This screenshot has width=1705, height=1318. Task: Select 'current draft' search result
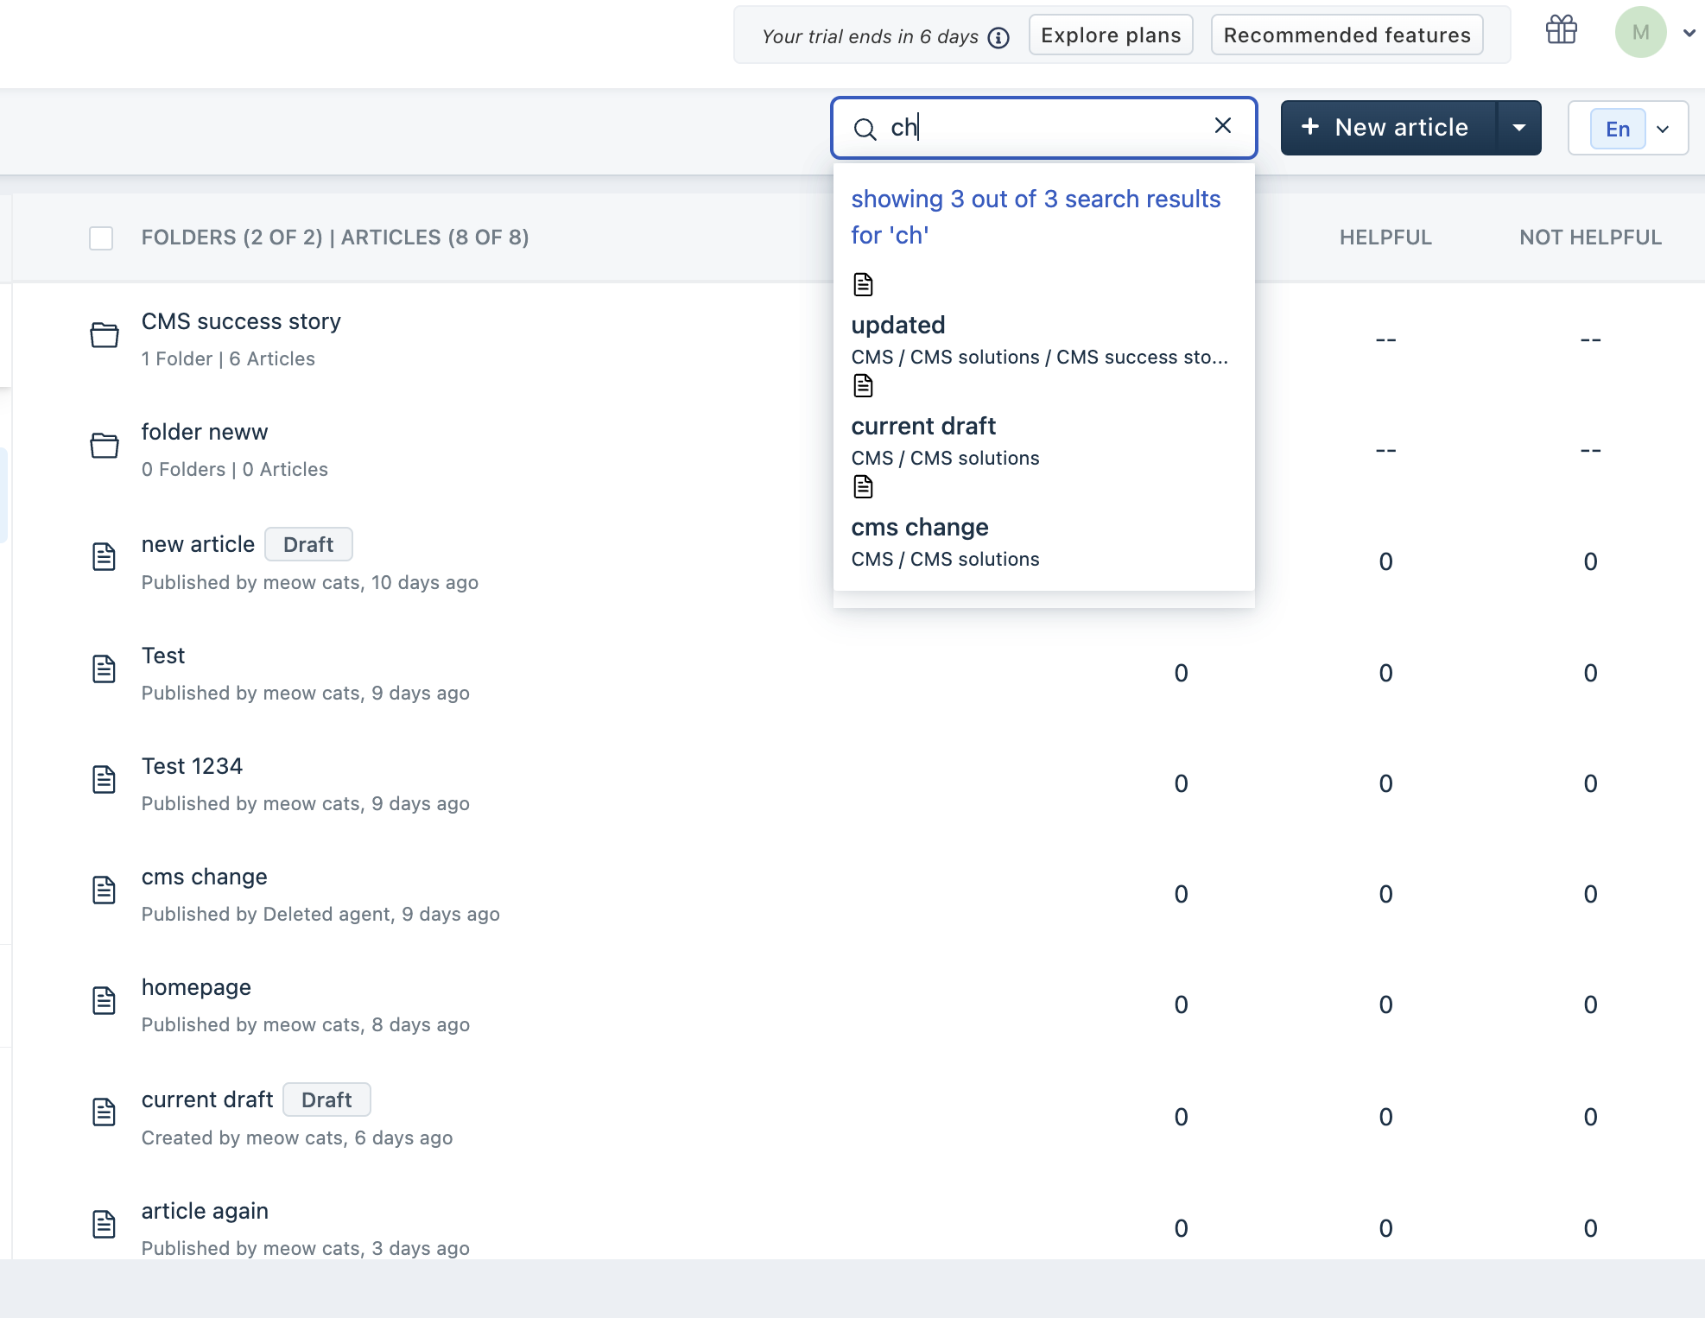[x=923, y=426]
